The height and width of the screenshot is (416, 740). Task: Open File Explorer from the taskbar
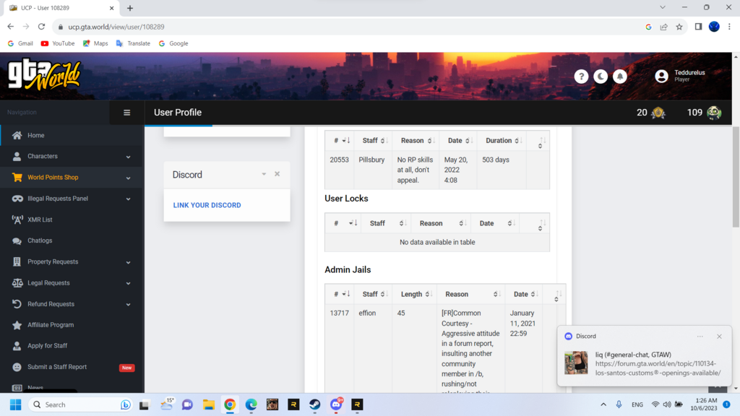coord(209,404)
